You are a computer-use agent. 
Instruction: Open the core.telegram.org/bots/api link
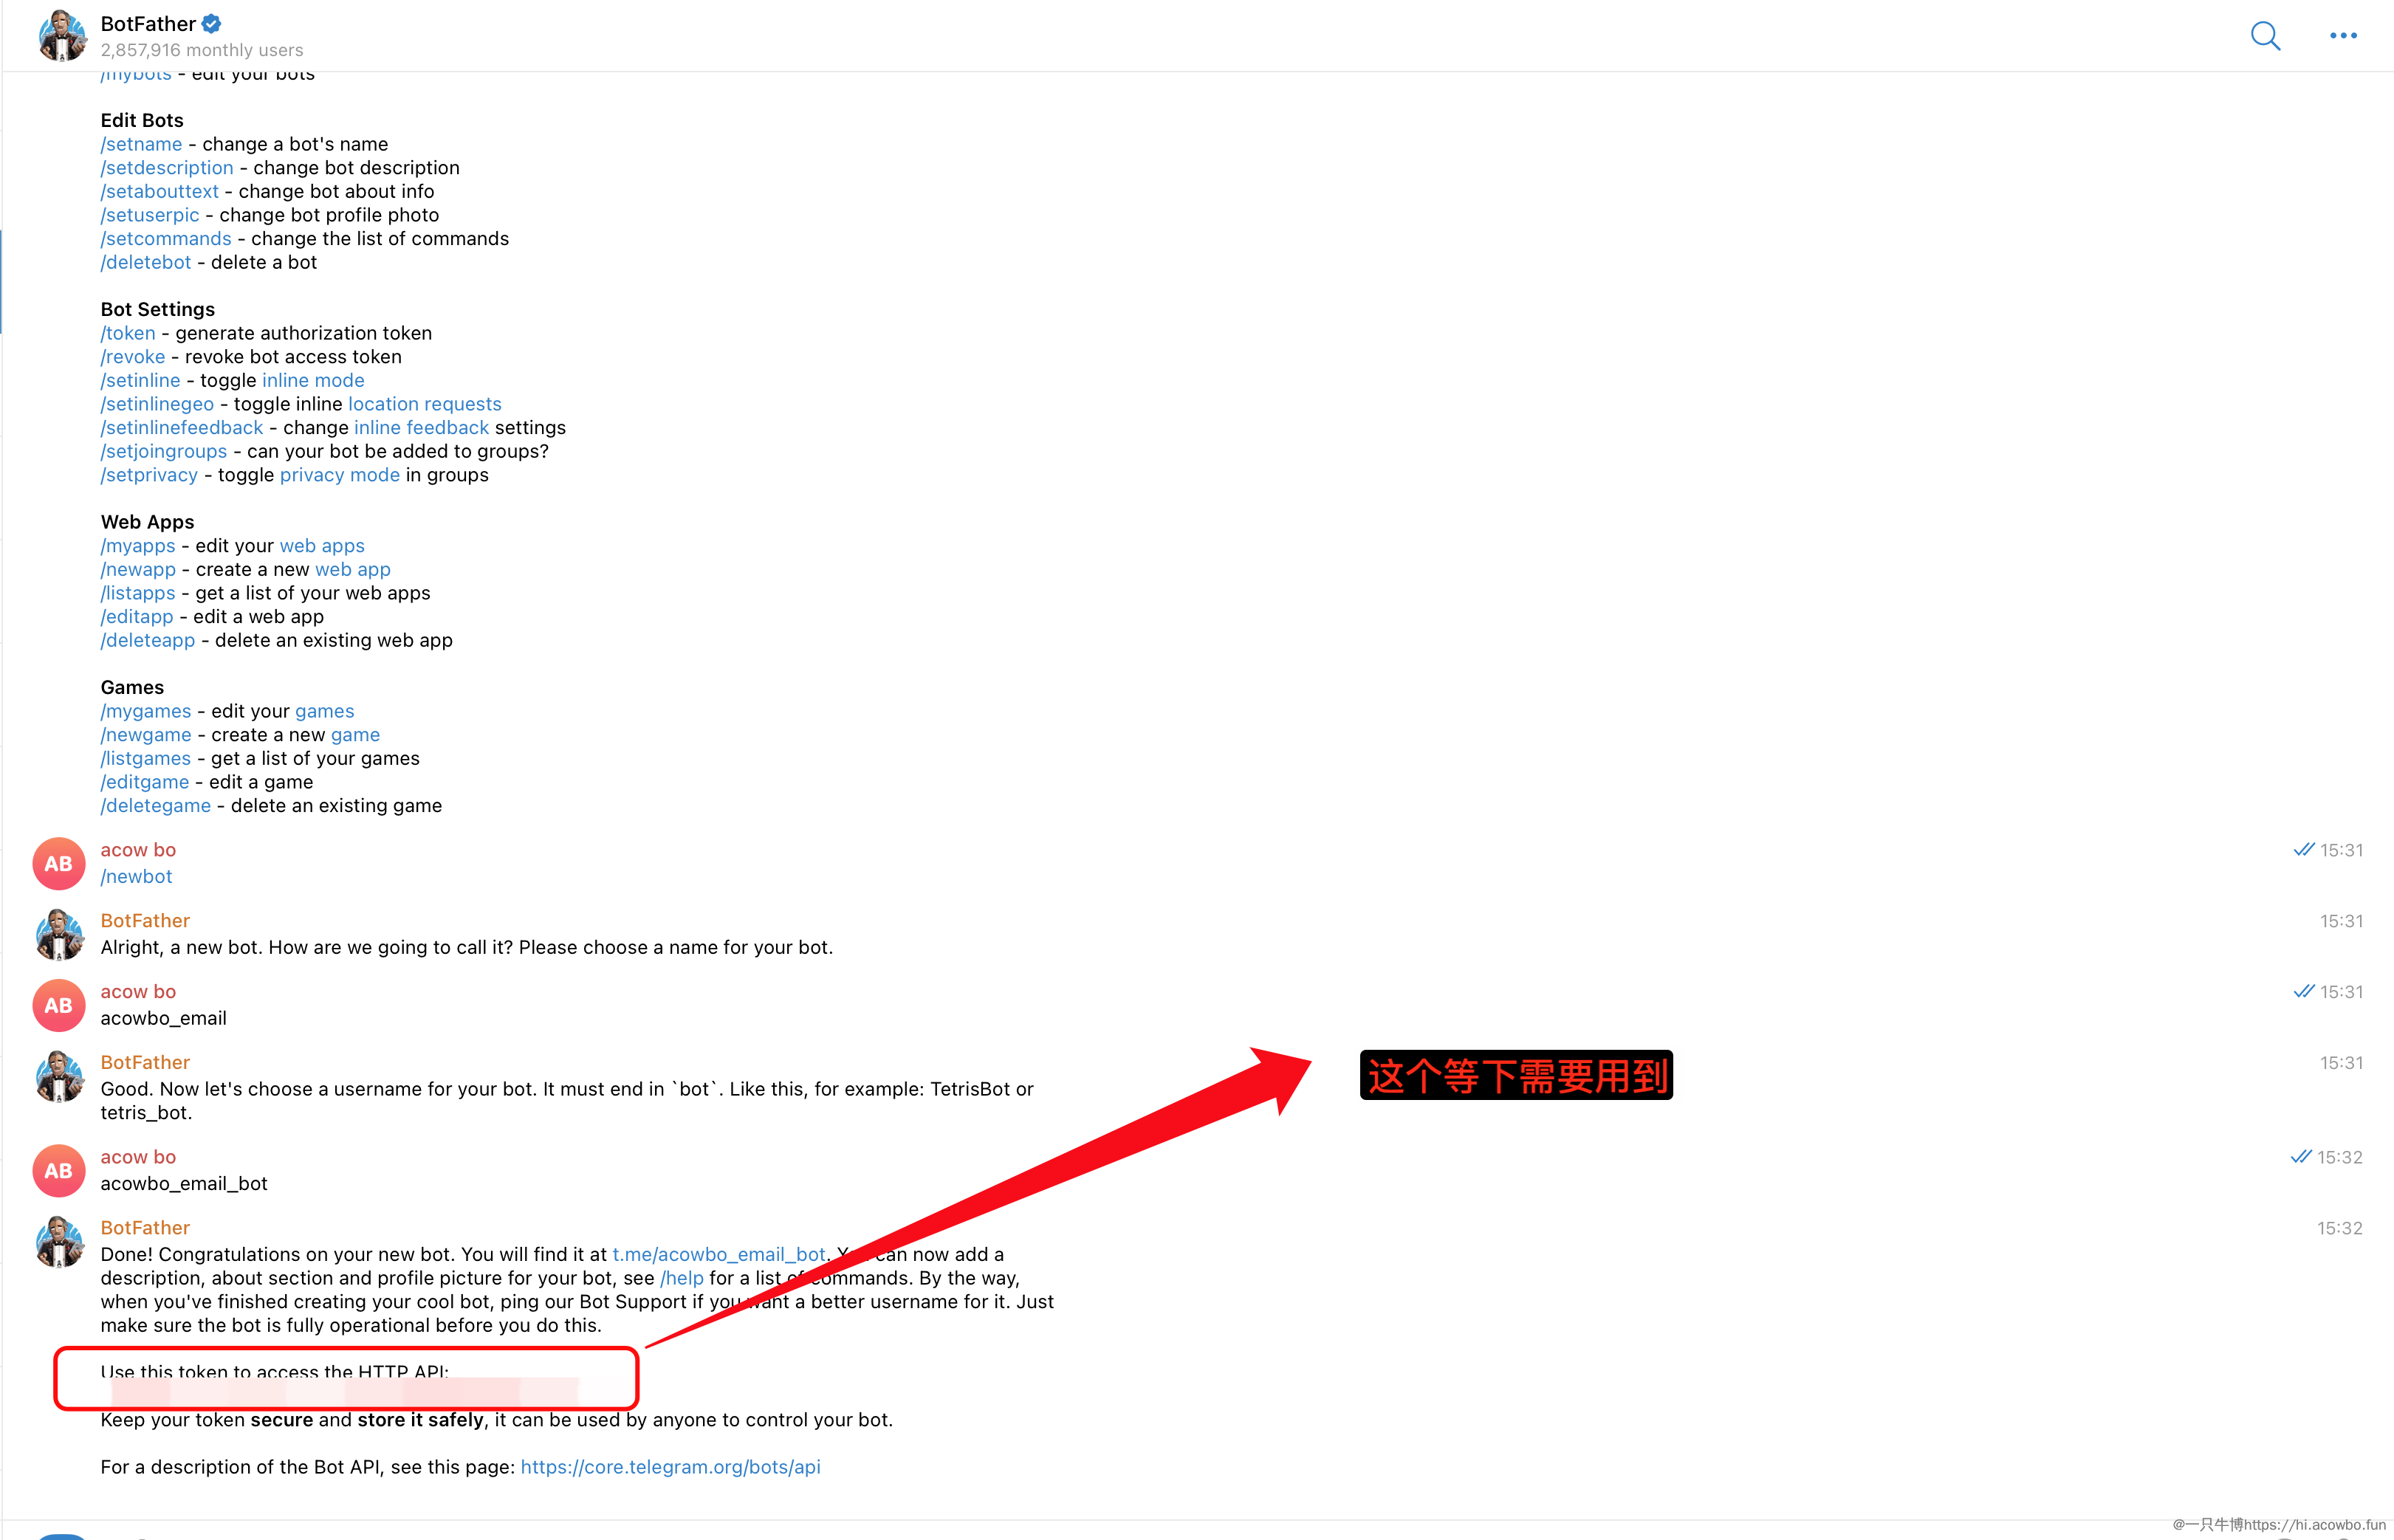click(x=670, y=1467)
